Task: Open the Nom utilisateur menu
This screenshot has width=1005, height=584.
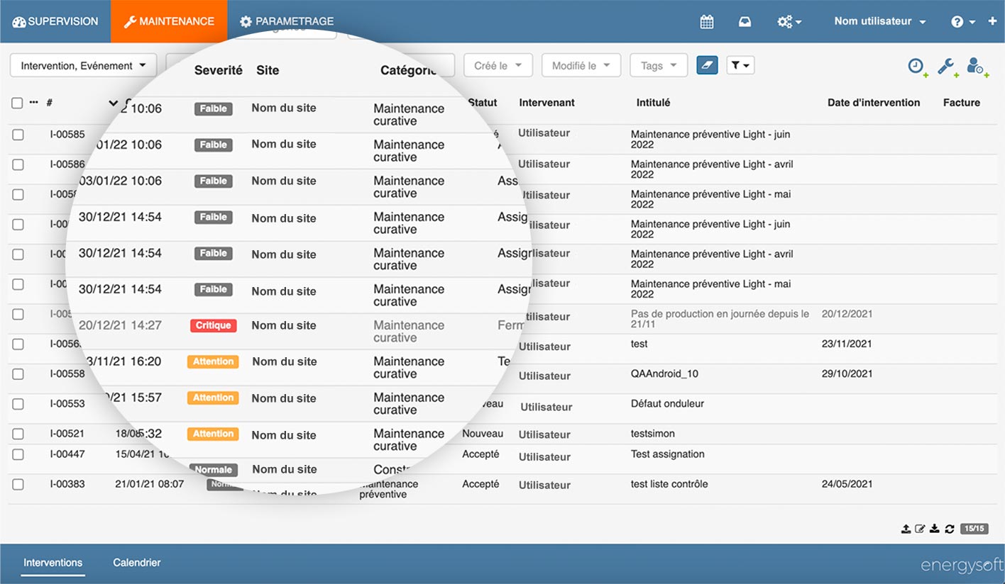Action: coord(879,22)
